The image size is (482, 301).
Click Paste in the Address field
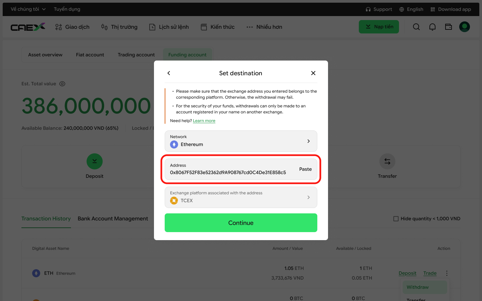tap(305, 169)
